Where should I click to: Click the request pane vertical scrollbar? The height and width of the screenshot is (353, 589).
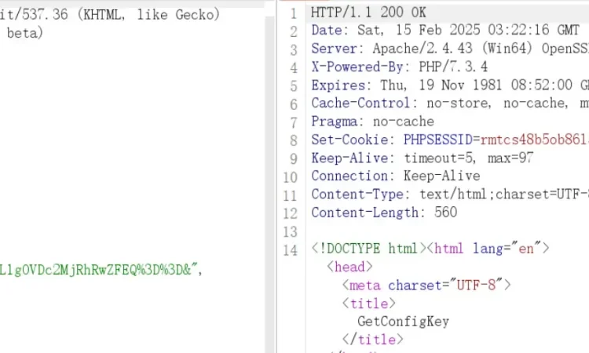(269, 184)
